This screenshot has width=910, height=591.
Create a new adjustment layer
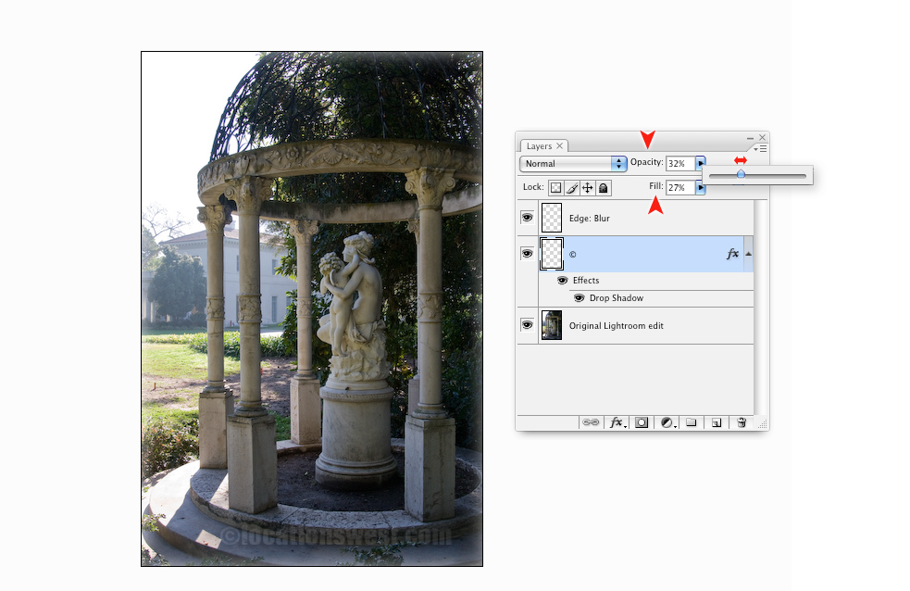(x=668, y=423)
